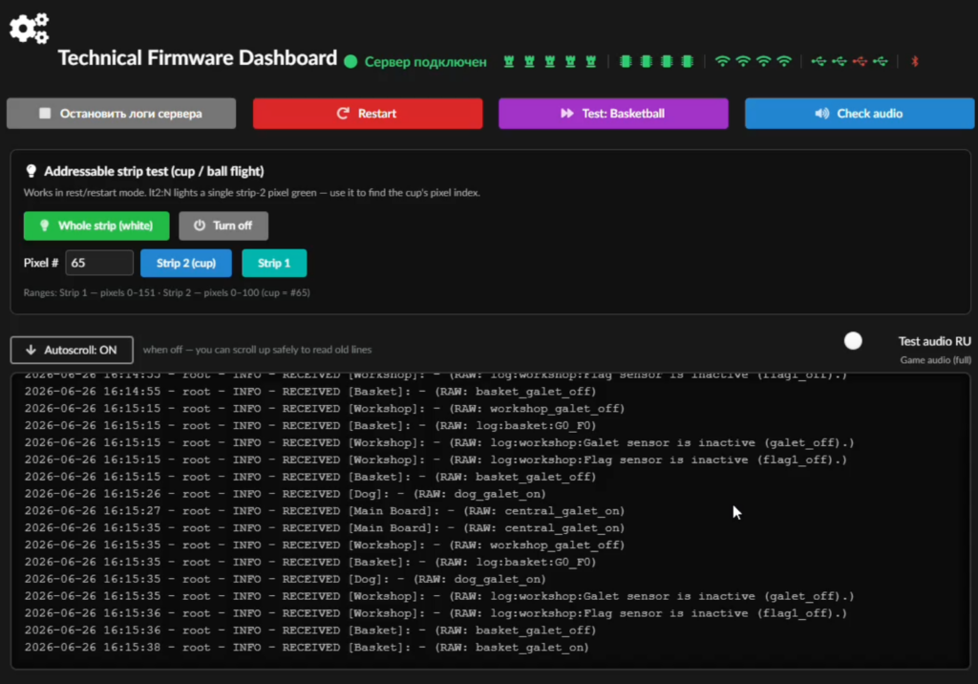Screen dimensions: 978x684
Task: Stop server logs with Остановить логи сервера
Action: (x=121, y=113)
